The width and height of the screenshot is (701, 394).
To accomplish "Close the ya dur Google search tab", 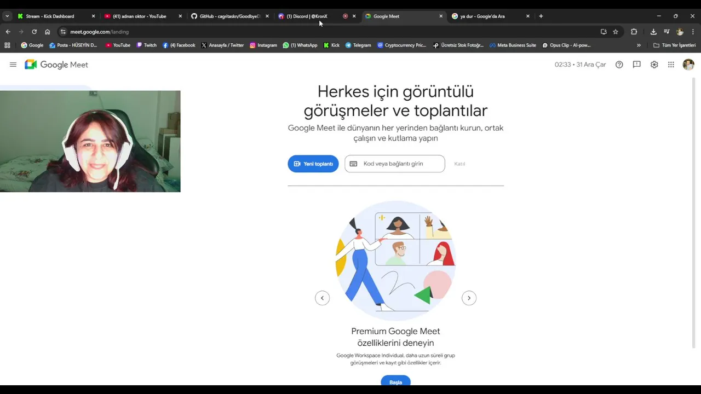I will [x=528, y=16].
